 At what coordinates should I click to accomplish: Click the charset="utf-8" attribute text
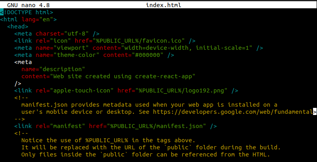tap(62, 34)
